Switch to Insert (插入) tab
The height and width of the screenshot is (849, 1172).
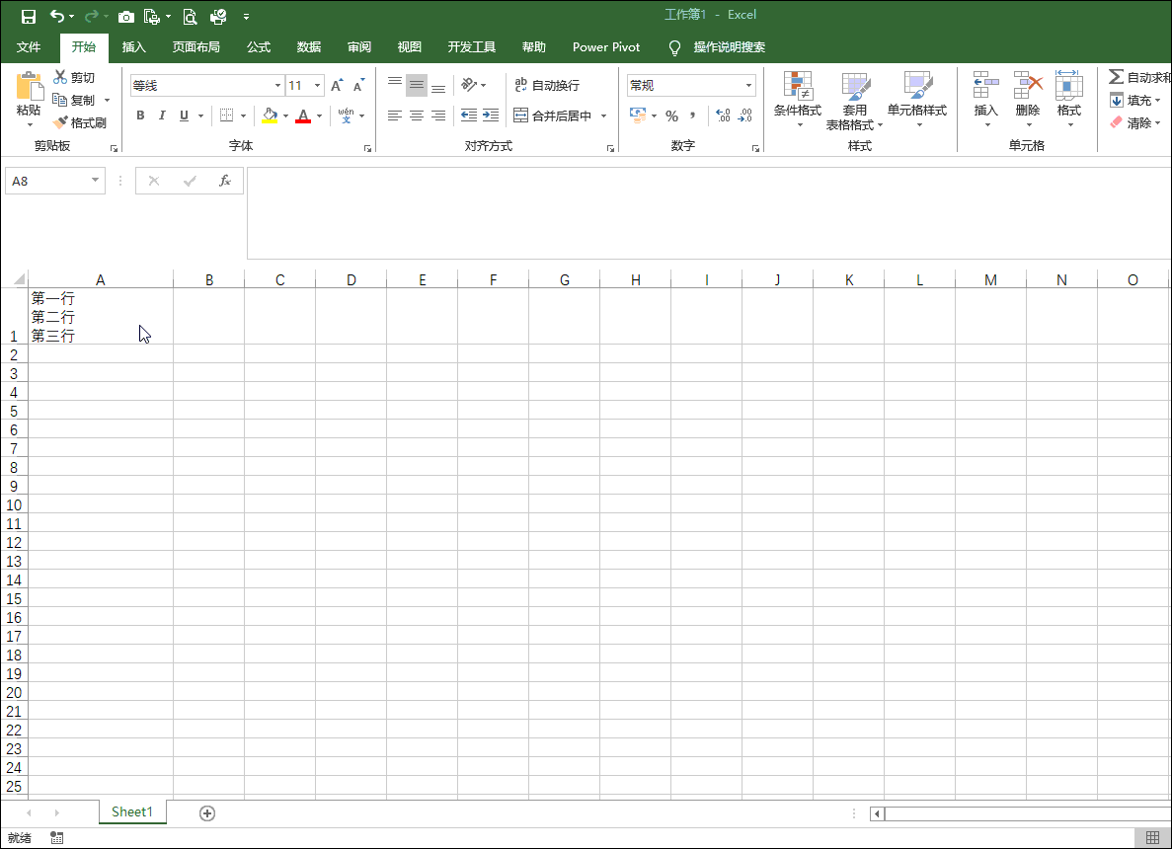point(134,47)
